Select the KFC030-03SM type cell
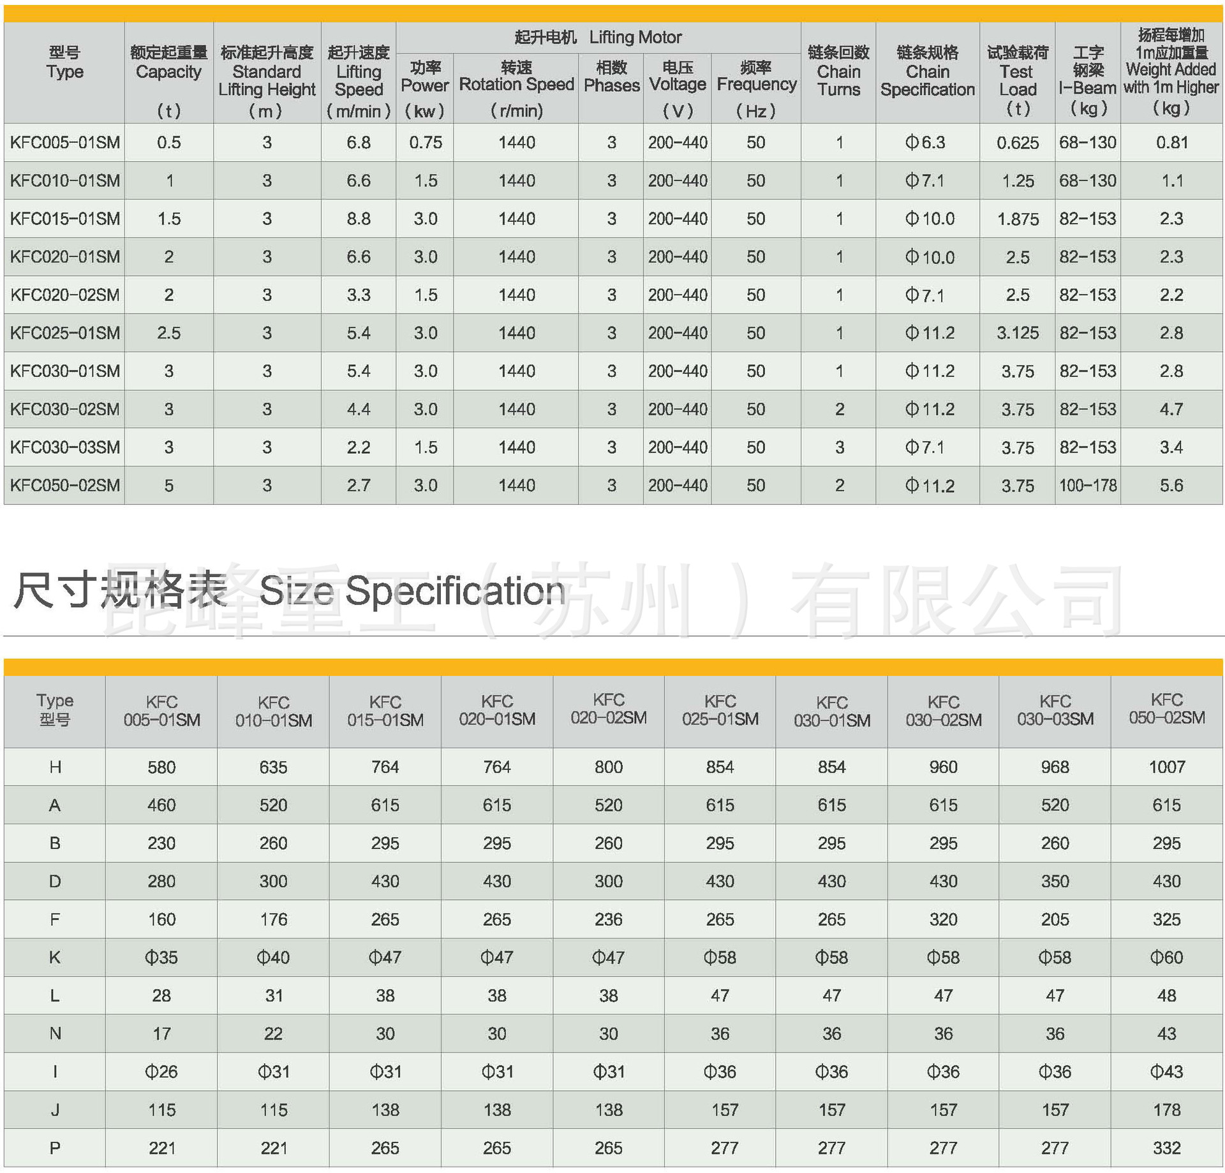This screenshot has height=1173, width=1225. pos(64,448)
